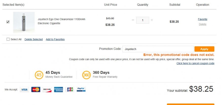Delete the item from the cart

(203, 24)
